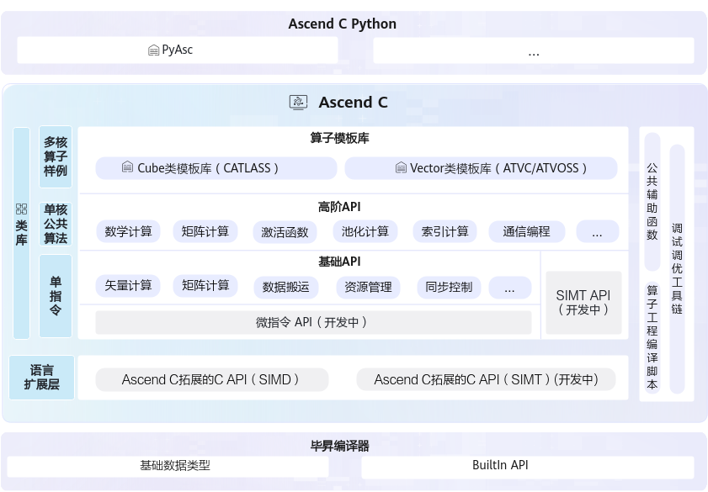The height and width of the screenshot is (492, 708).
Task: Click the SIMT API (开发中) box
Action: coord(583,302)
